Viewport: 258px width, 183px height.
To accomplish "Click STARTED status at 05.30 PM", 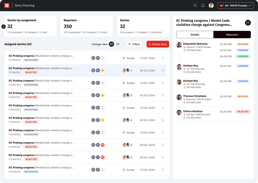I will pyautogui.click(x=243, y=81).
